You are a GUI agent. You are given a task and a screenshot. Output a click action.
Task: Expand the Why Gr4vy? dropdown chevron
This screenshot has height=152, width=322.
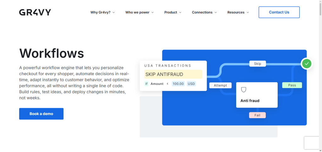pyautogui.click(x=114, y=13)
